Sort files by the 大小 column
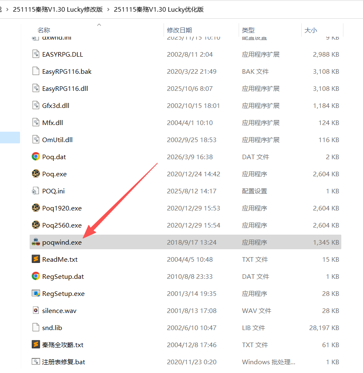The width and height of the screenshot is (363, 373). point(311,30)
